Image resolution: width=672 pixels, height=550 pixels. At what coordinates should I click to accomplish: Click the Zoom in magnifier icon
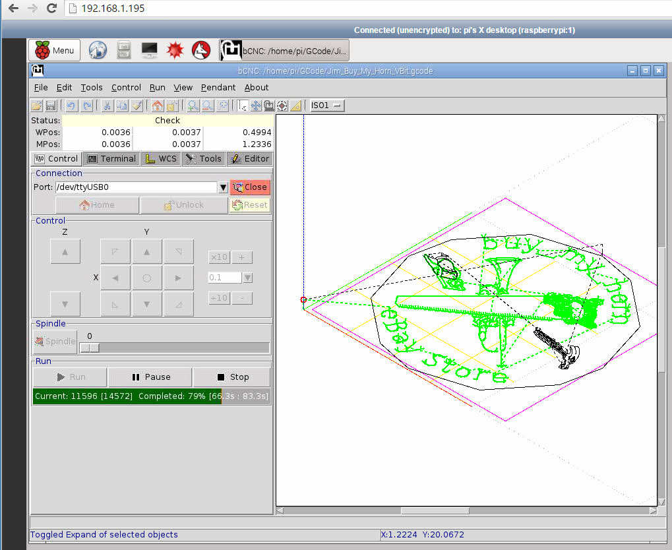click(x=193, y=106)
